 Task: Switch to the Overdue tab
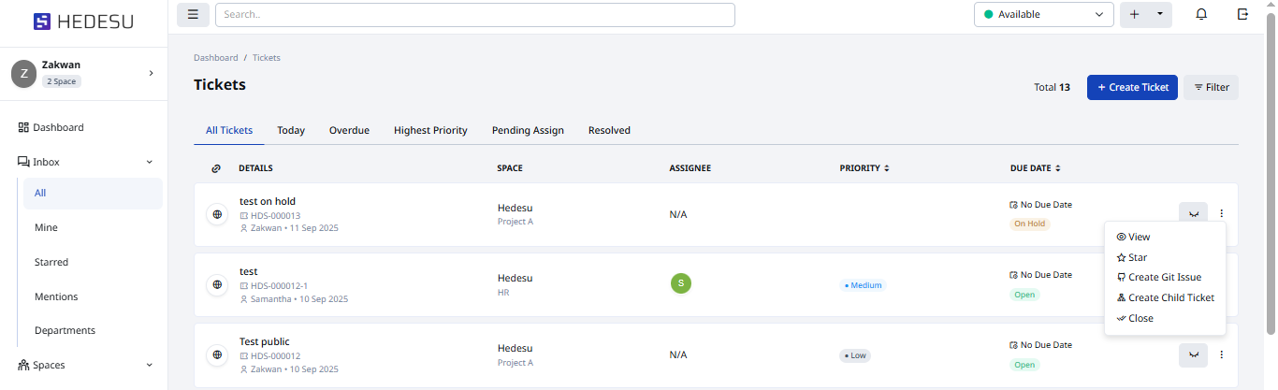pyautogui.click(x=349, y=130)
